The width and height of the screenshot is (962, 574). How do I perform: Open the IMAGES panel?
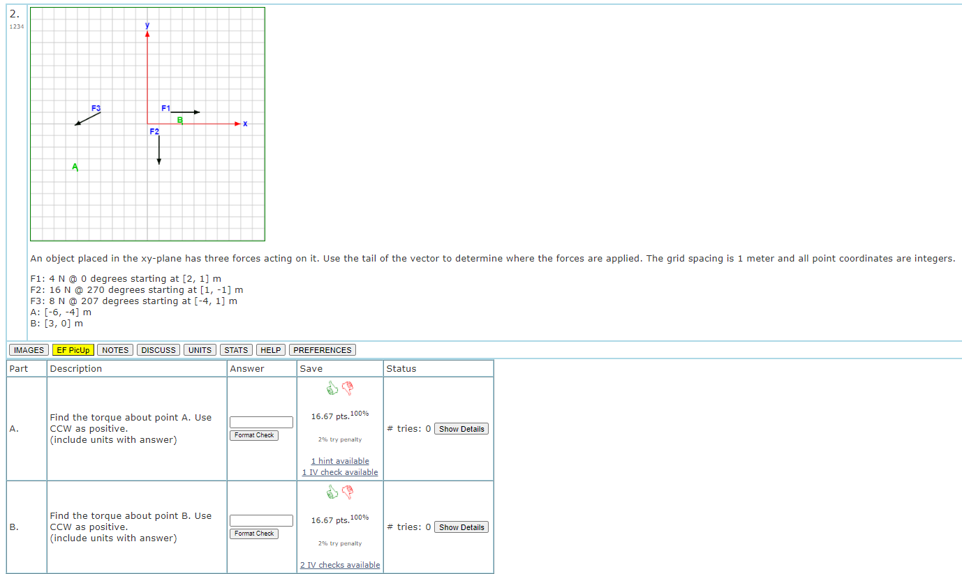pos(28,349)
